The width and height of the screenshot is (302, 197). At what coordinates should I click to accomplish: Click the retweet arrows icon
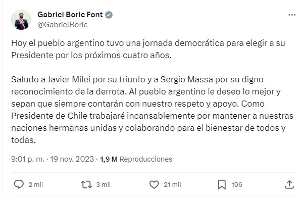point(86,184)
